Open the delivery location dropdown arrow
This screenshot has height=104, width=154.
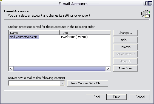click(62, 83)
